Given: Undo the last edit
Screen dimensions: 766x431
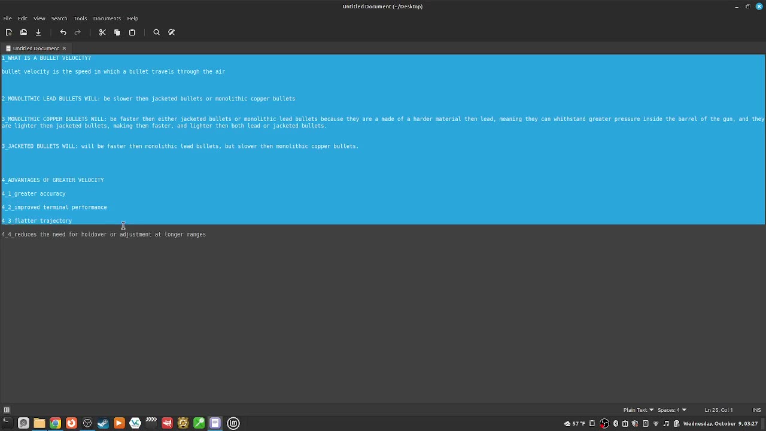Looking at the screenshot, I should [63, 32].
